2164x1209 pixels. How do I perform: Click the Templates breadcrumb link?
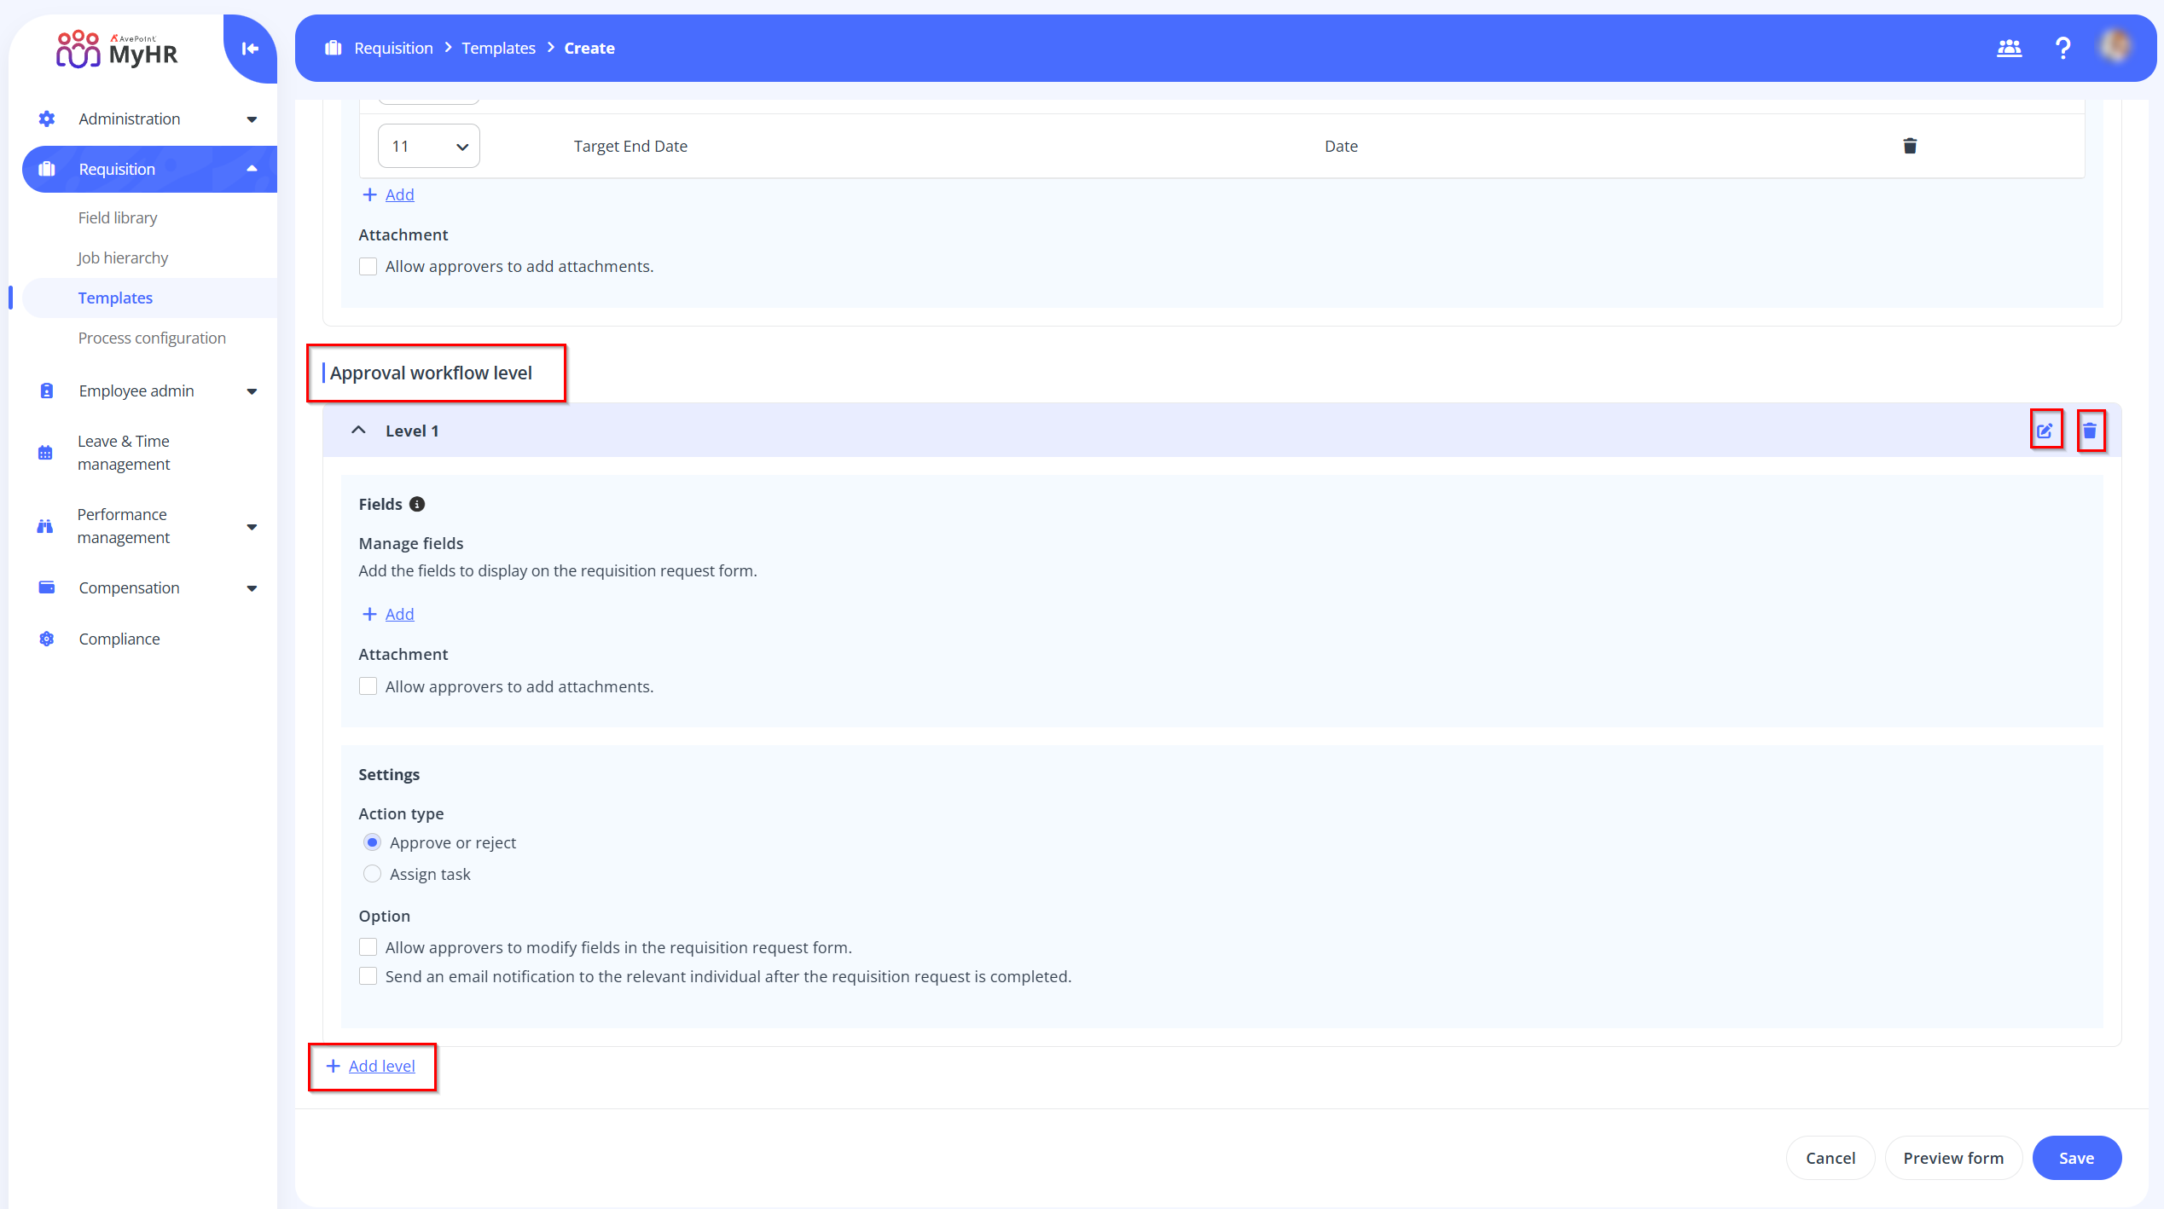pyautogui.click(x=498, y=48)
